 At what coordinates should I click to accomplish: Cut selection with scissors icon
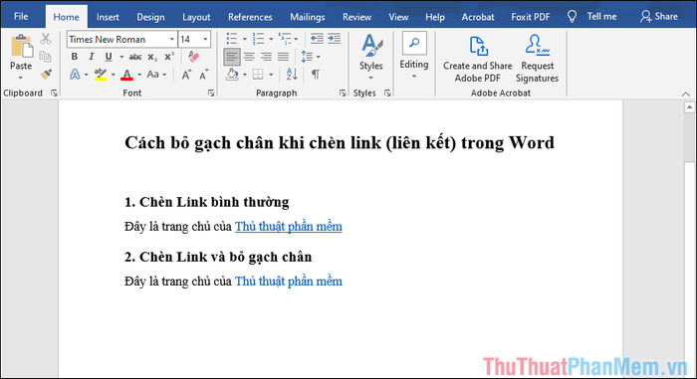click(46, 39)
